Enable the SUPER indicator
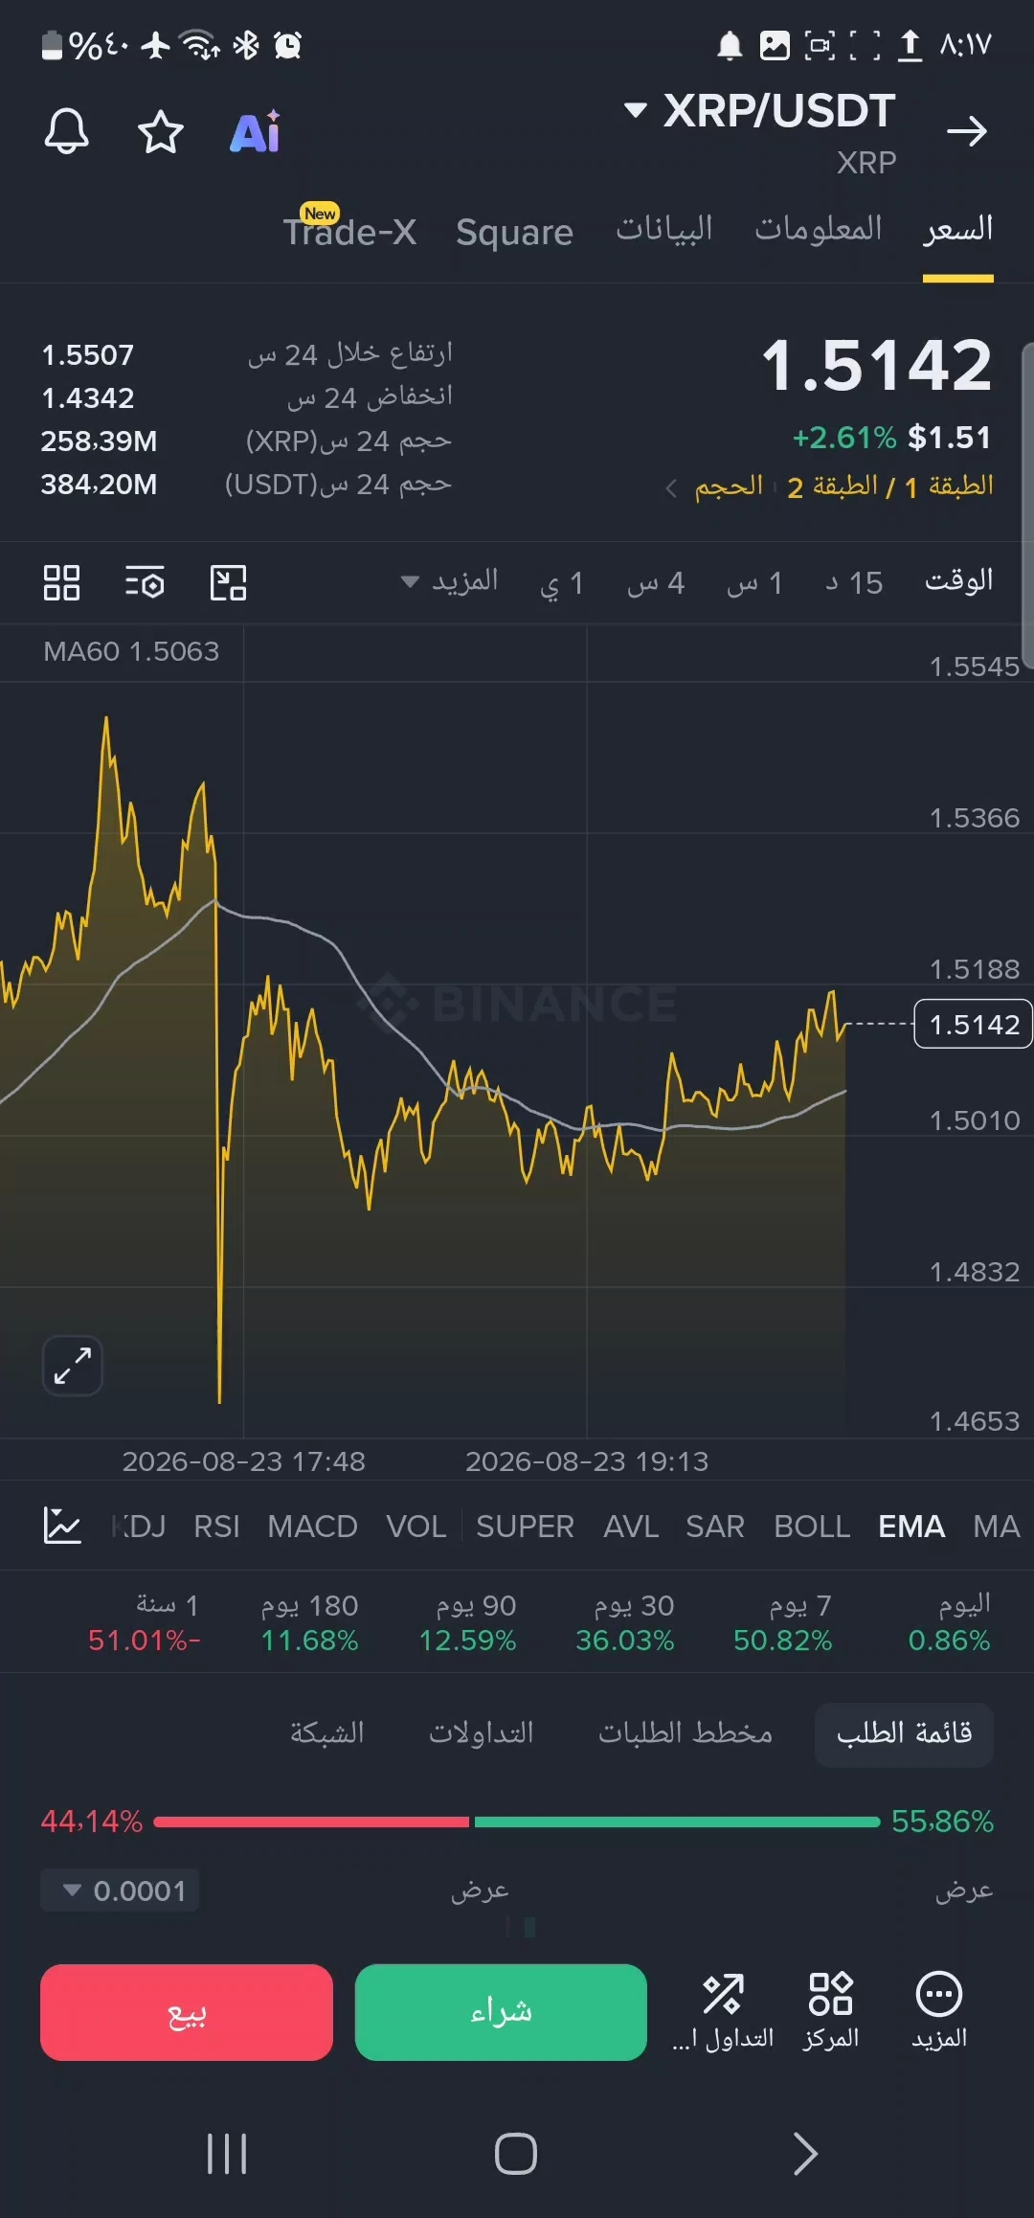 pos(525,1526)
